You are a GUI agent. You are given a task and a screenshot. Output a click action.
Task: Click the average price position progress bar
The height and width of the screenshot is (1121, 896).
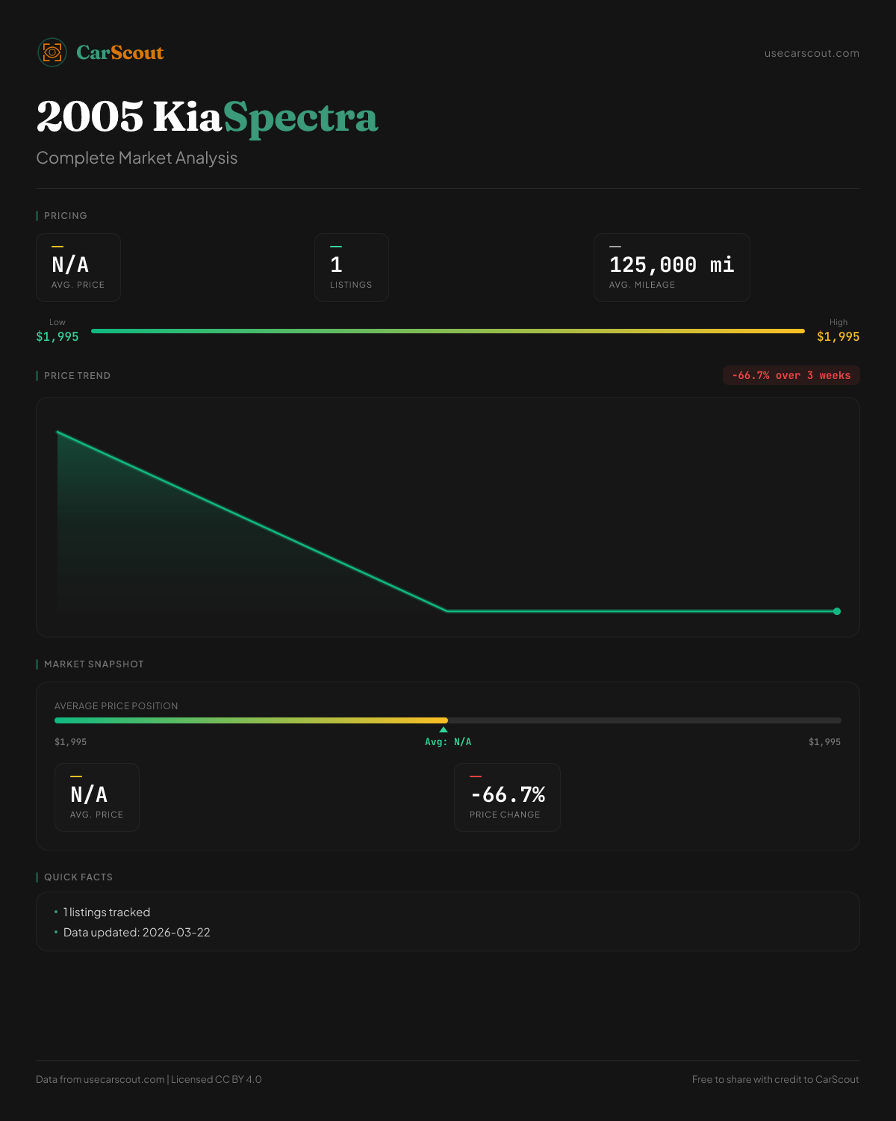tap(448, 720)
